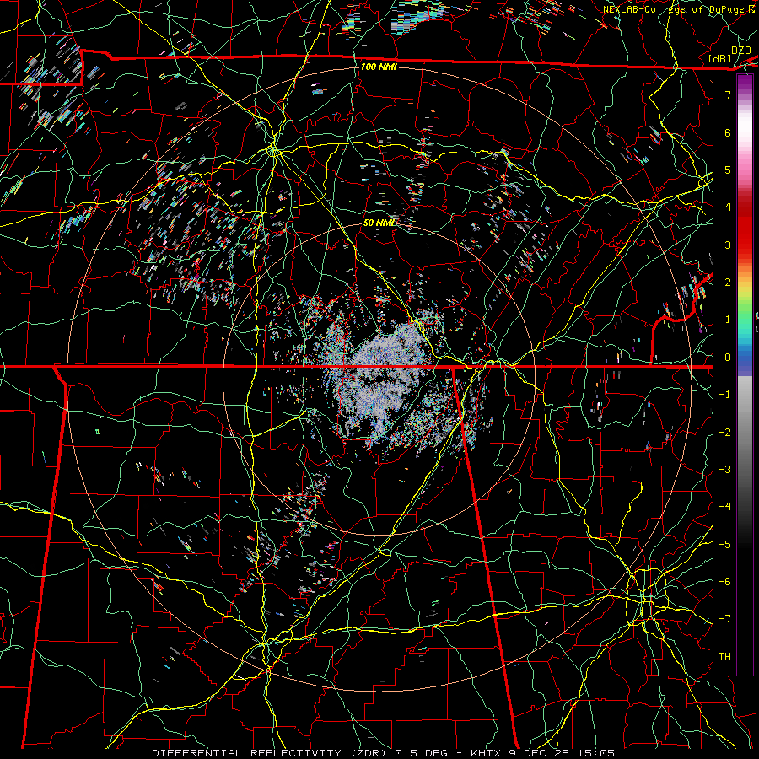Click the "2" value on the scale
The width and height of the screenshot is (759, 759).
728,283
